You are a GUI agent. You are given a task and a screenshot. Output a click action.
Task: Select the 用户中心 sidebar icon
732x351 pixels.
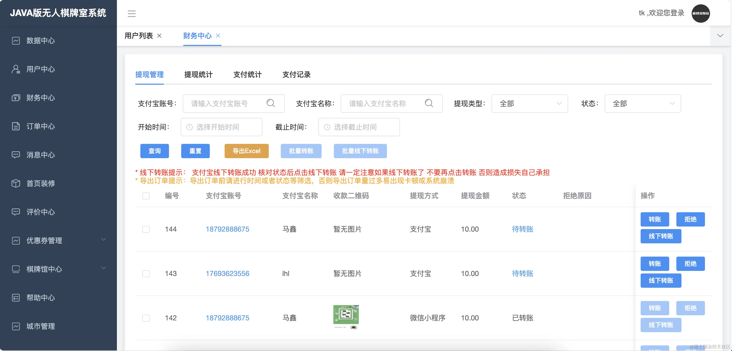[16, 69]
